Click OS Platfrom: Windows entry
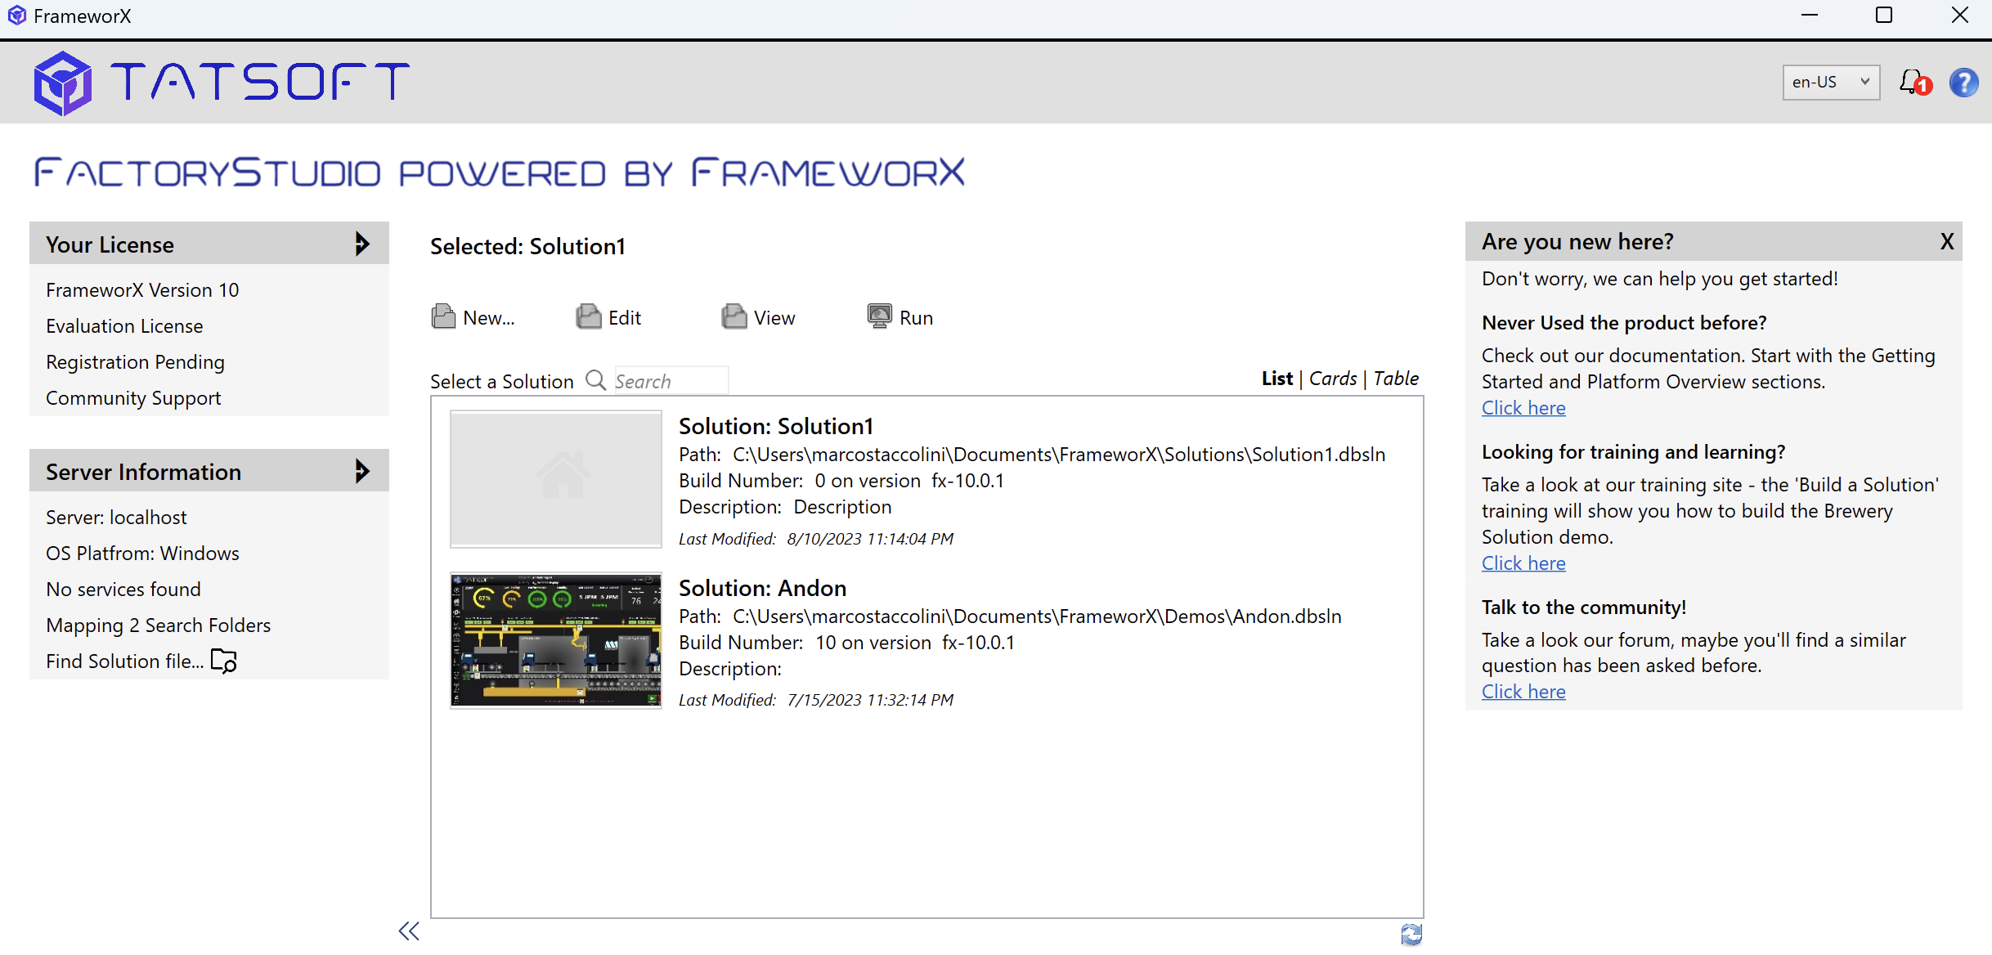This screenshot has width=1992, height=955. (x=142, y=553)
